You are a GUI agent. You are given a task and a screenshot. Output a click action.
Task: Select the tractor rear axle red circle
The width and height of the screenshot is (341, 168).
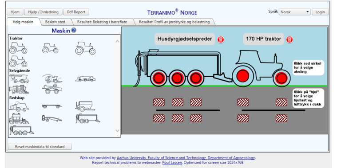[243, 76]
